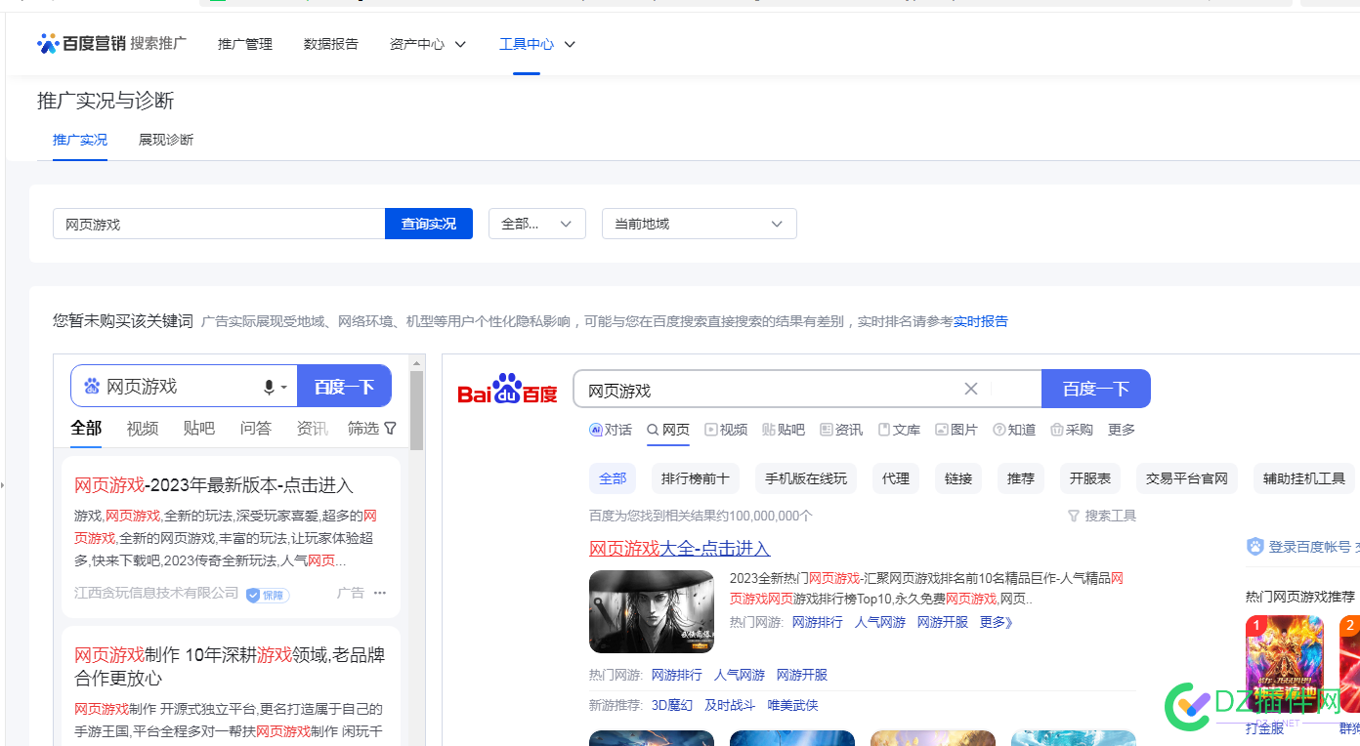Screen dimensions: 1360x746
Task: Open the 网页游戏大全-点击进入 result link
Action: click(680, 549)
